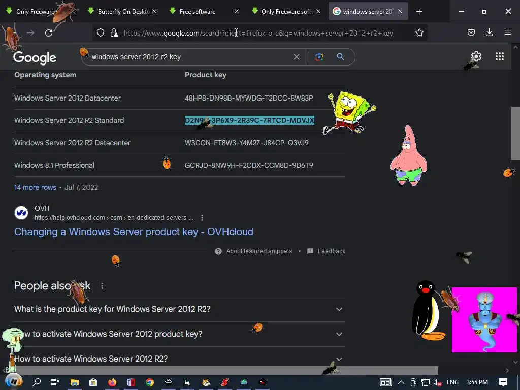Screen dimensions: 520x390
Task: Launch File Explorer from the taskbar
Action: click(74, 382)
